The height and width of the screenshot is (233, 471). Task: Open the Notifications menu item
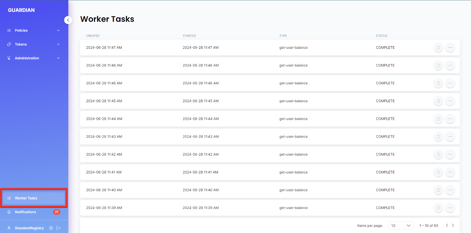[x=25, y=212]
